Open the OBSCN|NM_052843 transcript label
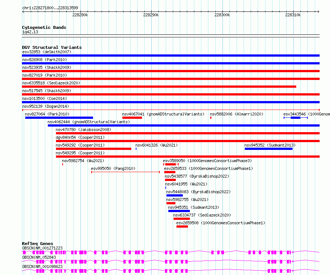330x275 pixels. [39, 257]
